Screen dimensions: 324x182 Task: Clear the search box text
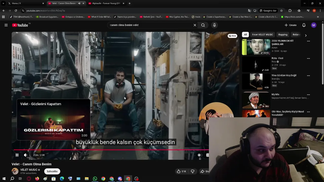(x=195, y=25)
